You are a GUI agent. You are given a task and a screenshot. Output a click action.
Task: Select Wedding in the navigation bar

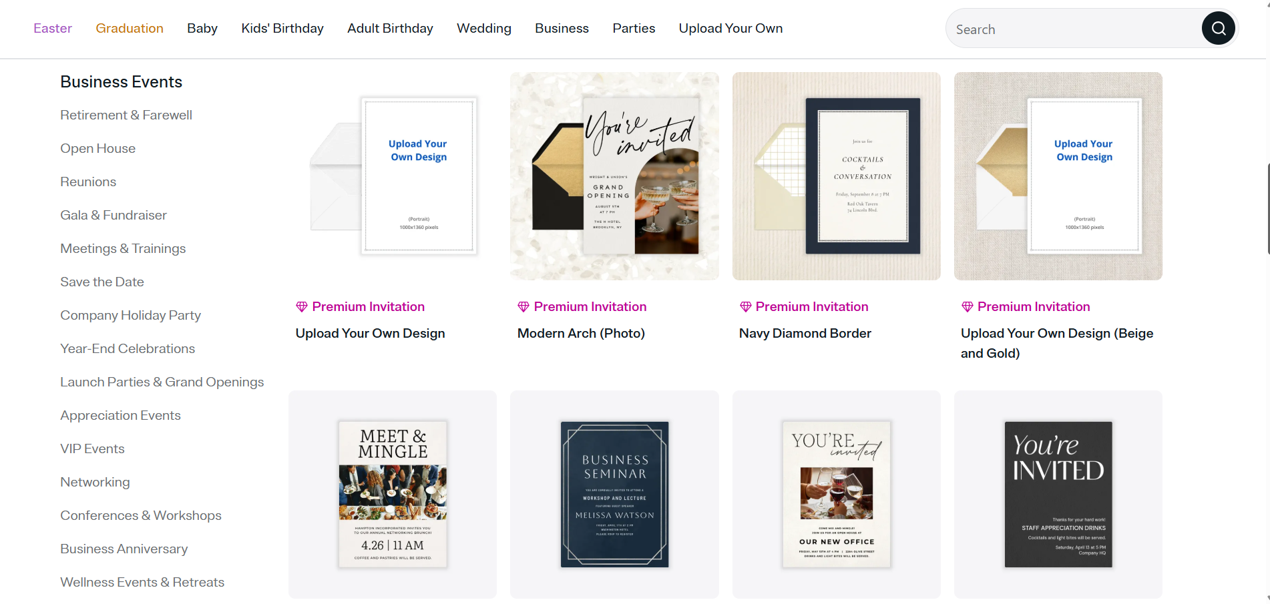tap(484, 28)
